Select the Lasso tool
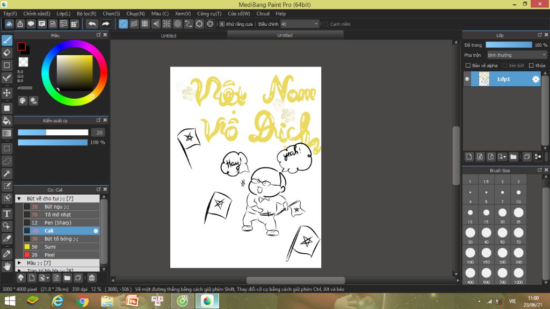 coord(7,161)
